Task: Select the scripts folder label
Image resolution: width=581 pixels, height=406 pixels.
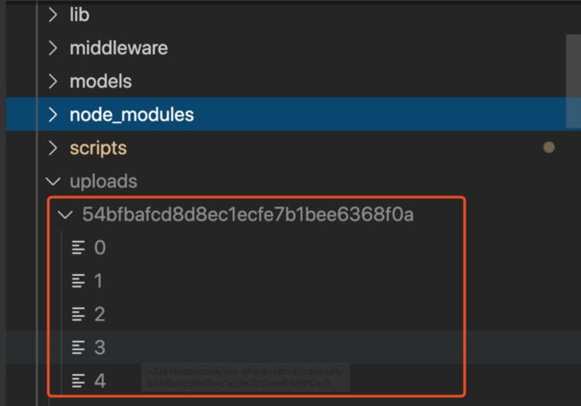Action: [98, 147]
